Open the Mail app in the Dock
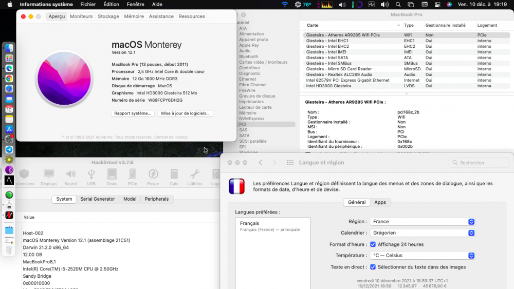Screen dimensions: 514x289 [9, 99]
